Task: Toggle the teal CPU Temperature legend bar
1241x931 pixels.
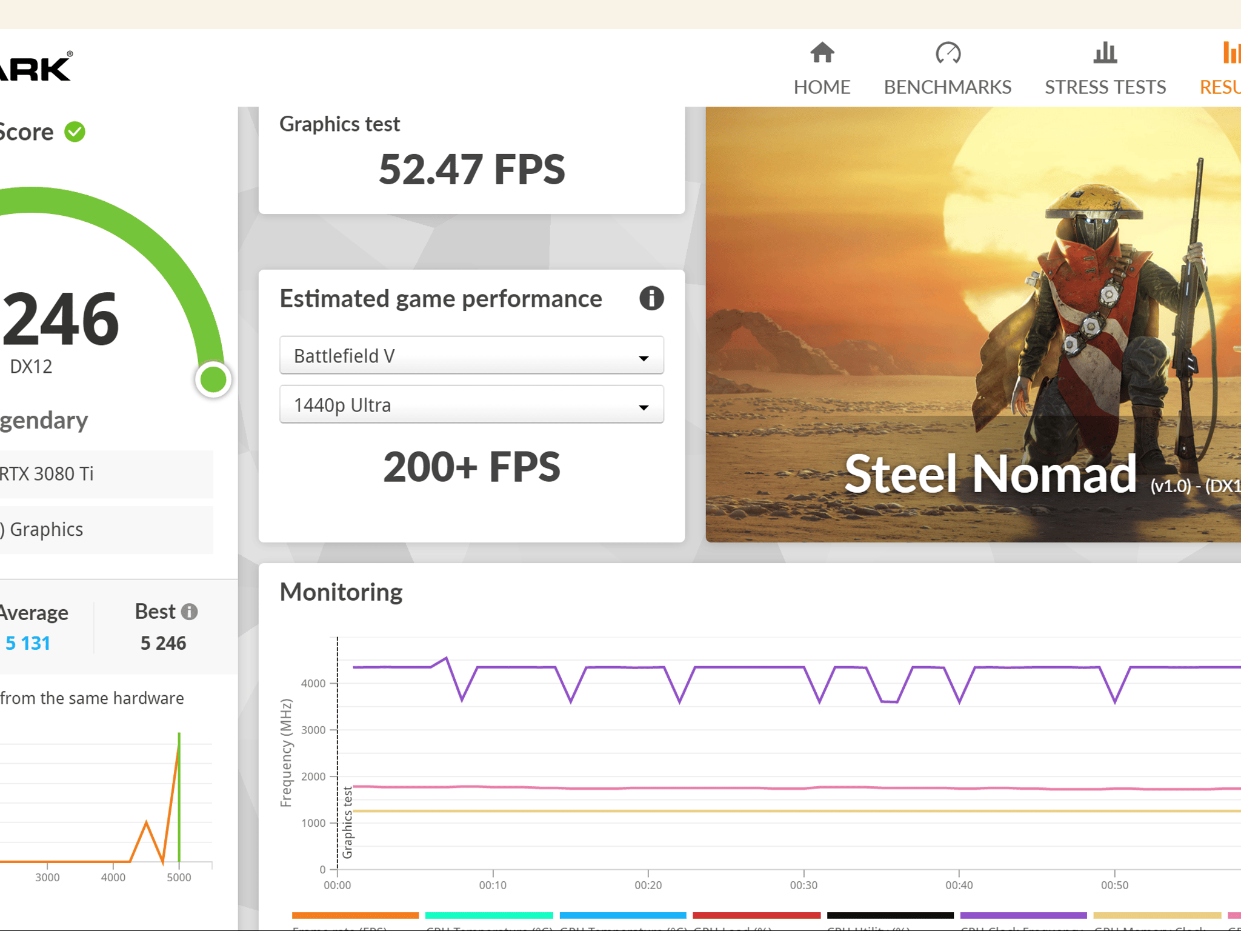Action: (x=489, y=915)
